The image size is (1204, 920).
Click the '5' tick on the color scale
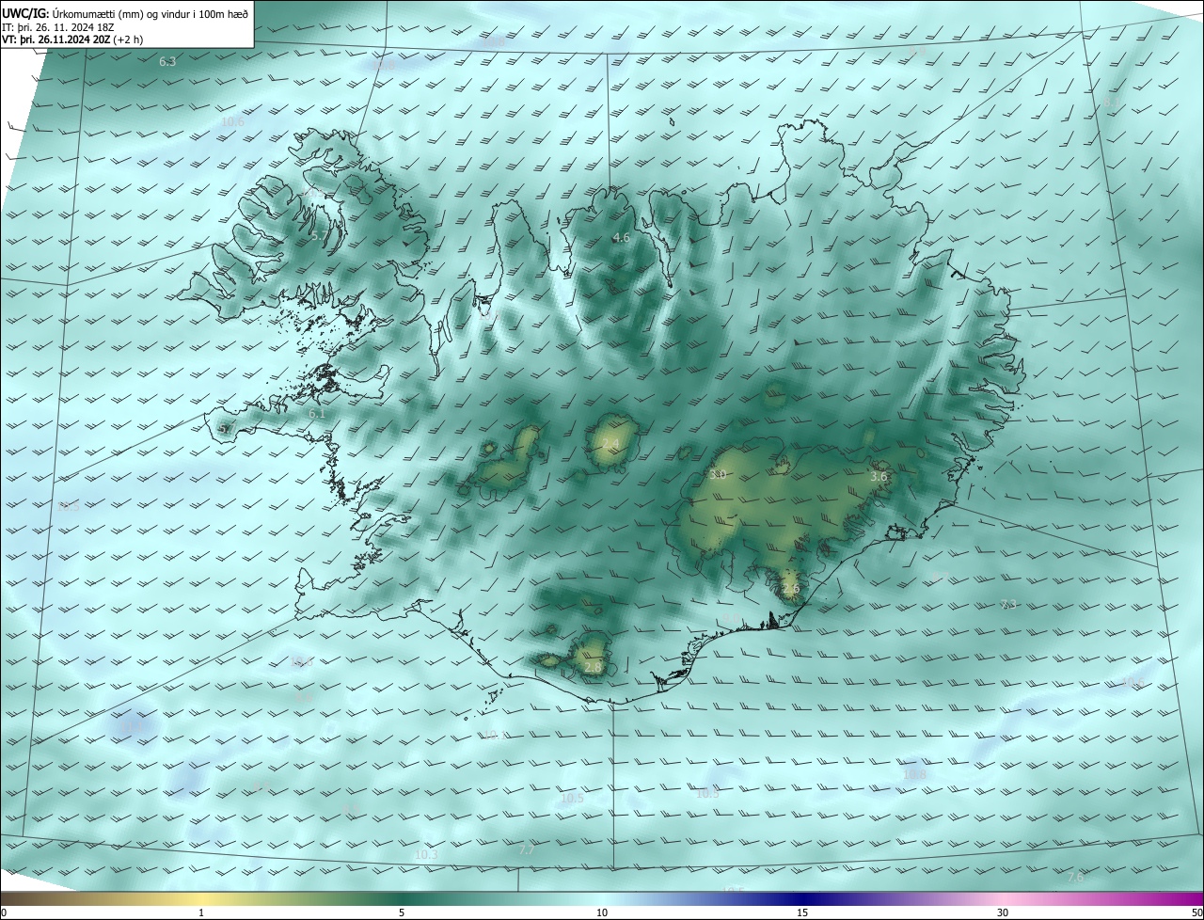pyautogui.click(x=402, y=913)
